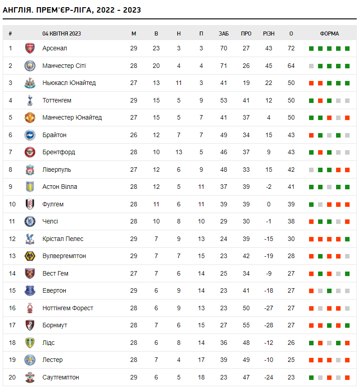The image size is (359, 388).
Task: Click the Chelsea club crest icon
Action: (x=30, y=221)
